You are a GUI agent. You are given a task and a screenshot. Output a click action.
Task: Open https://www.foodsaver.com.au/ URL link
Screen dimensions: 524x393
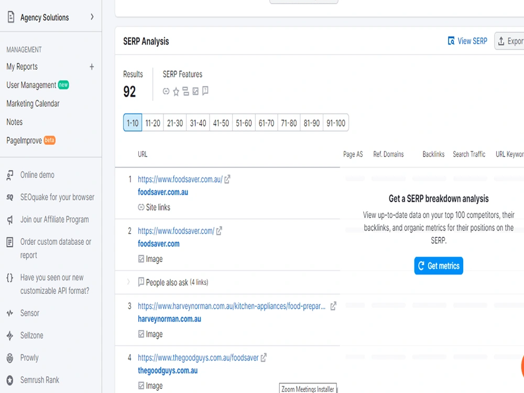pyautogui.click(x=180, y=179)
